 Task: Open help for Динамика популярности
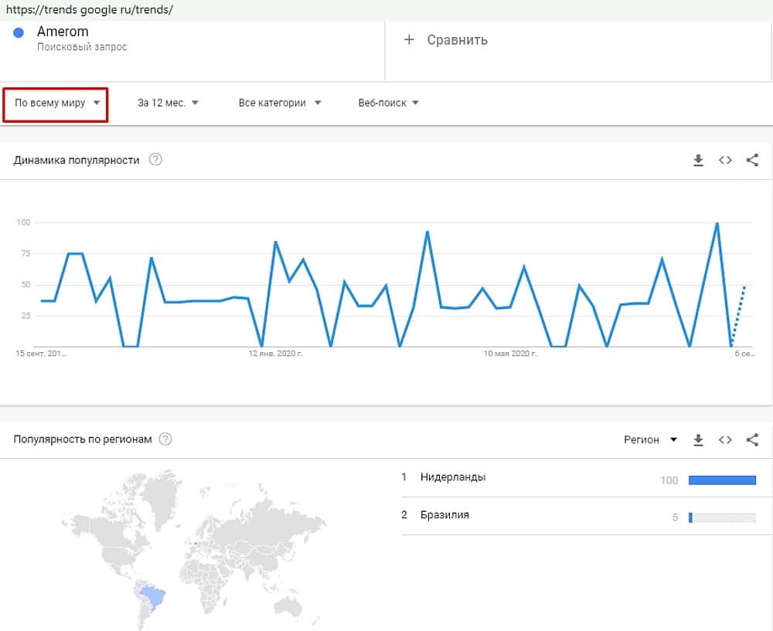(155, 160)
